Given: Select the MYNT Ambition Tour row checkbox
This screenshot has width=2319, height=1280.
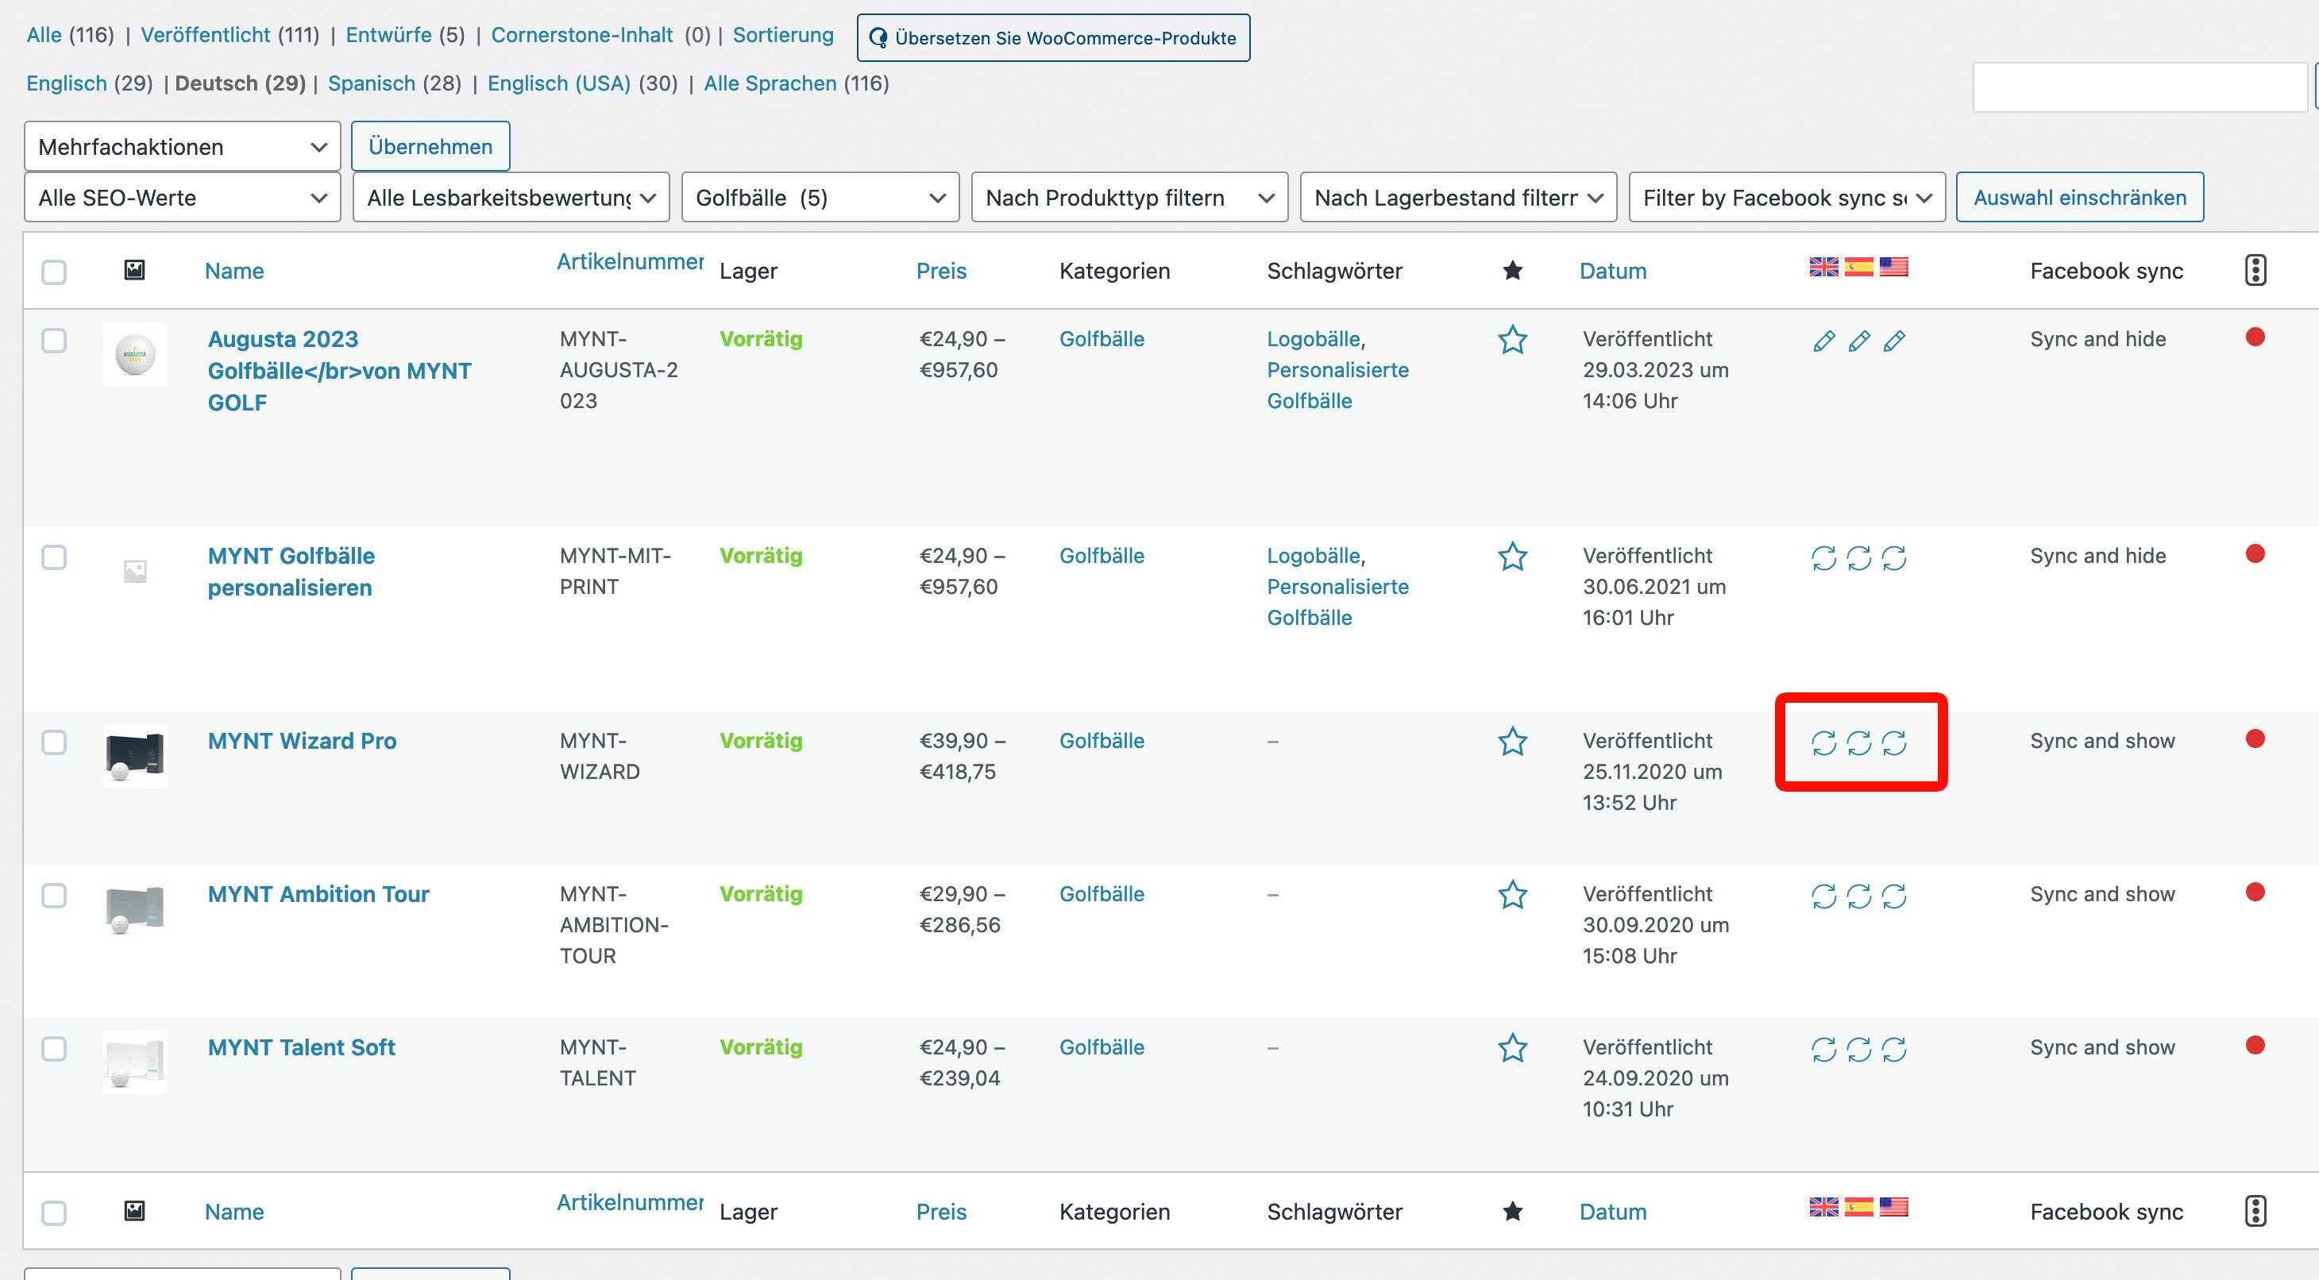Looking at the screenshot, I should (x=54, y=895).
